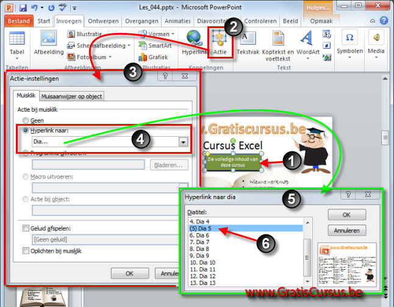Customize Quick Access Toolbar dropdown
This screenshot has width=394, height=307.
[x=74, y=8]
